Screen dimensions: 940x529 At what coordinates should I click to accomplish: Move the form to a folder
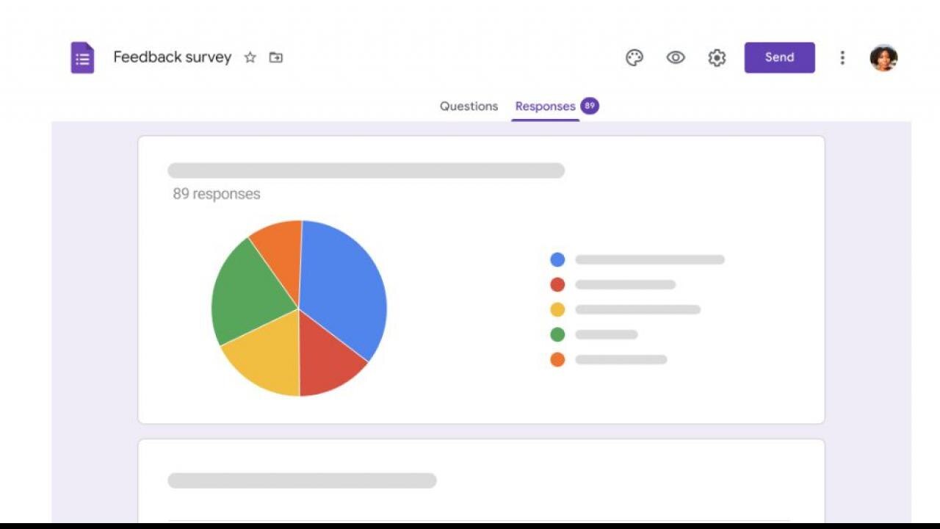tap(276, 57)
